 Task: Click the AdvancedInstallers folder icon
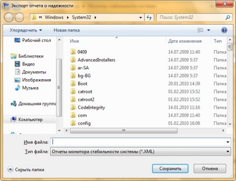pyautogui.click(x=73, y=60)
